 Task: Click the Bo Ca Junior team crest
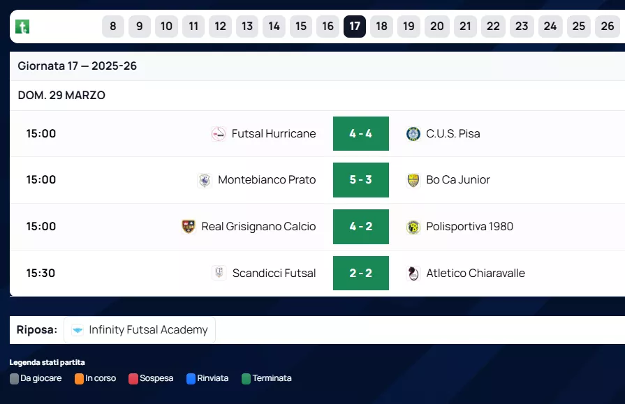pos(413,180)
